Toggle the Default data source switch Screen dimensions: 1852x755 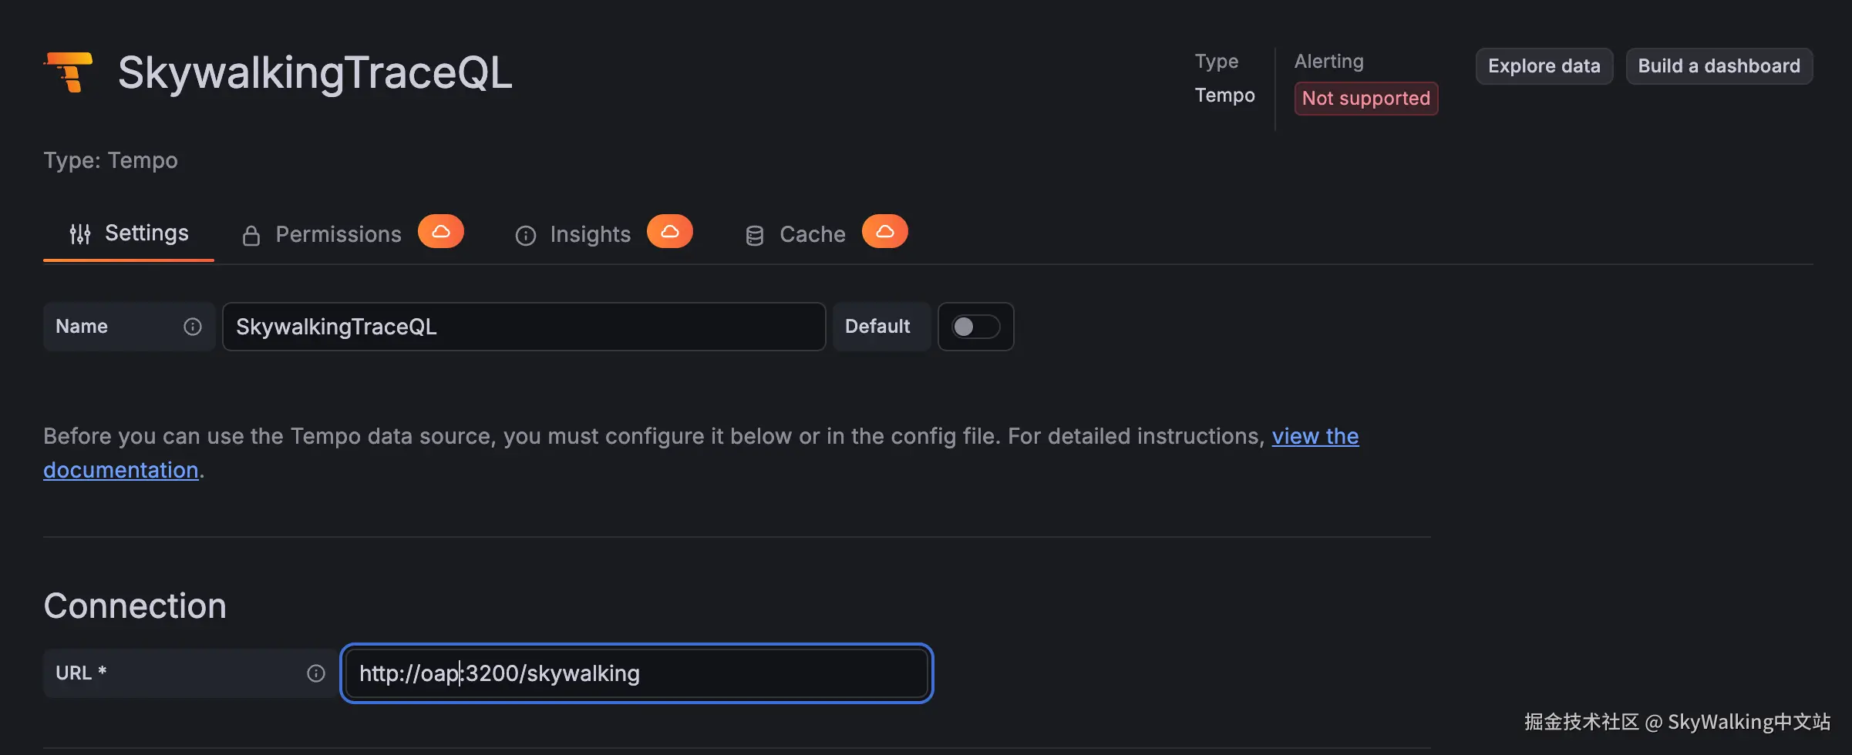975,327
